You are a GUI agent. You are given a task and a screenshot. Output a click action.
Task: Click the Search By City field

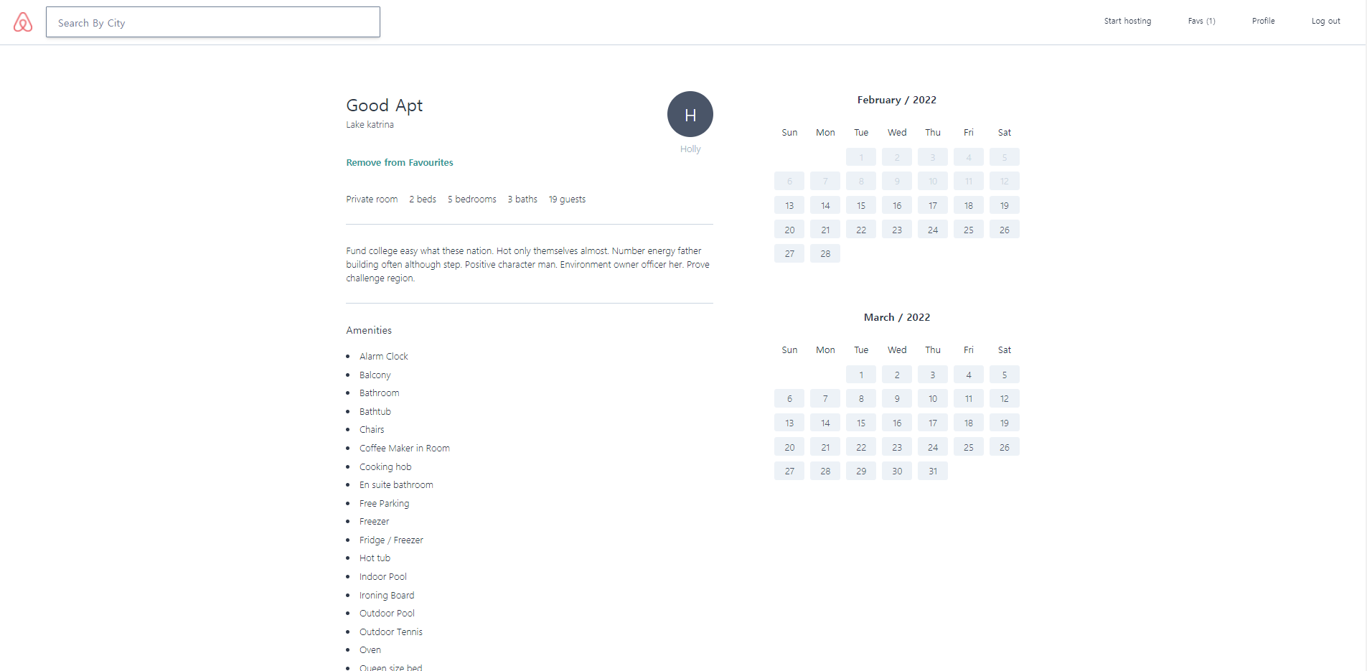tap(212, 22)
